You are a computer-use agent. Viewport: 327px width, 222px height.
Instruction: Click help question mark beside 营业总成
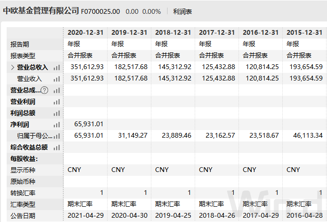tap(45, 91)
